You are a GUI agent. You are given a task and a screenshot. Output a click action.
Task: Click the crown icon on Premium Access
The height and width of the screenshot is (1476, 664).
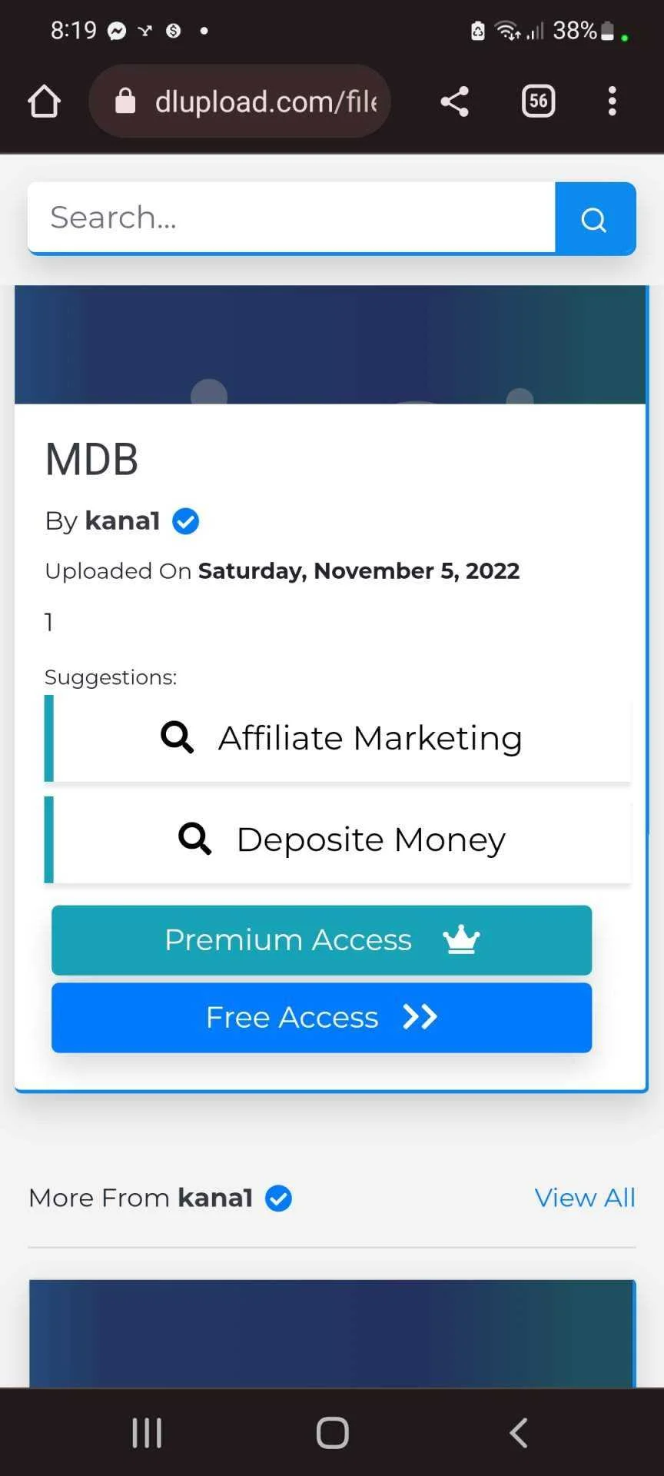[x=461, y=939]
